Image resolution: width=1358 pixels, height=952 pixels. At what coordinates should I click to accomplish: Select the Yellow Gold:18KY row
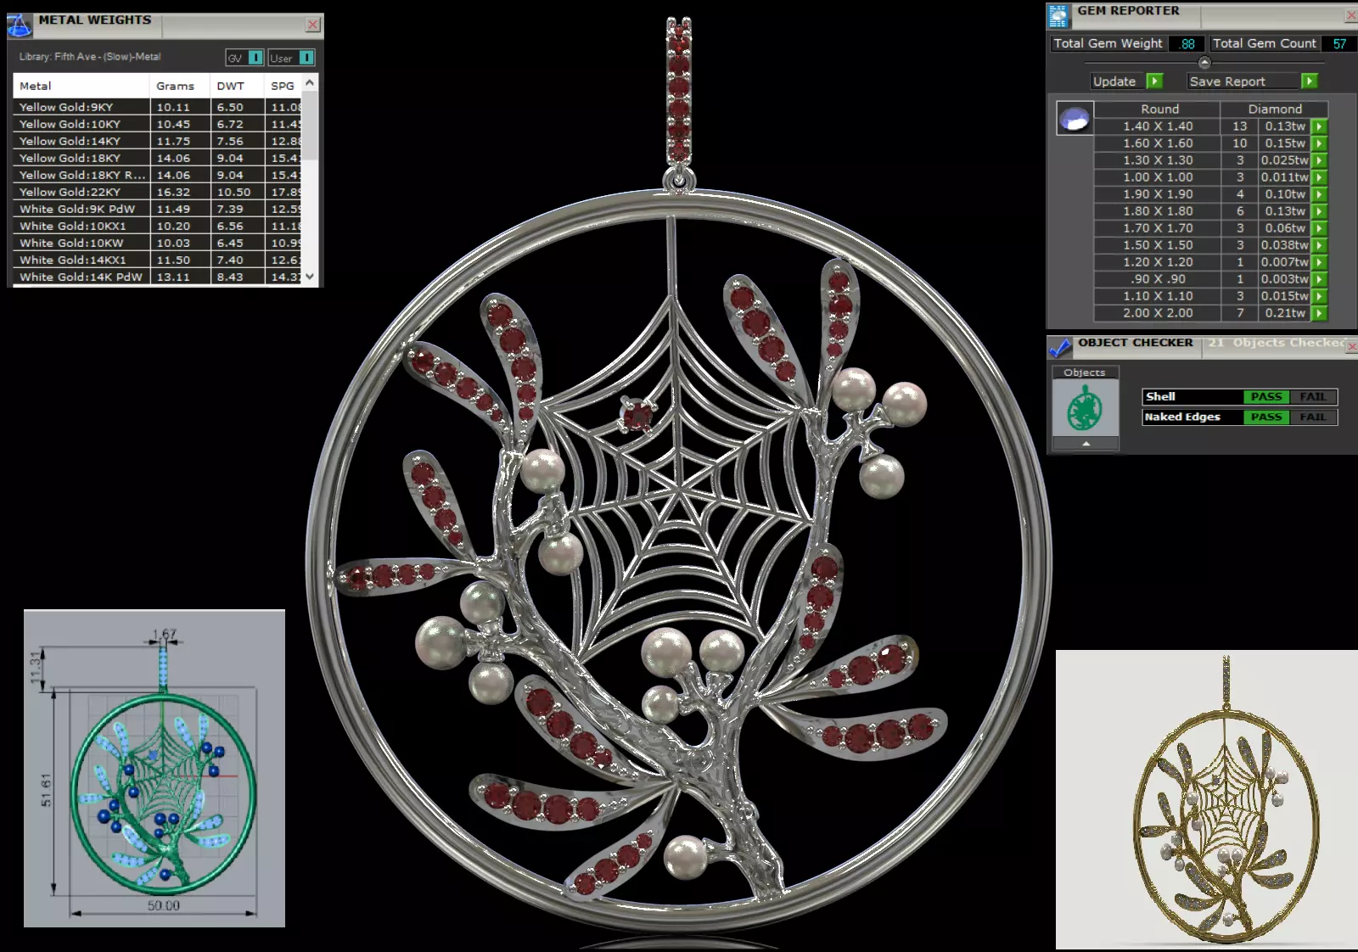click(158, 158)
